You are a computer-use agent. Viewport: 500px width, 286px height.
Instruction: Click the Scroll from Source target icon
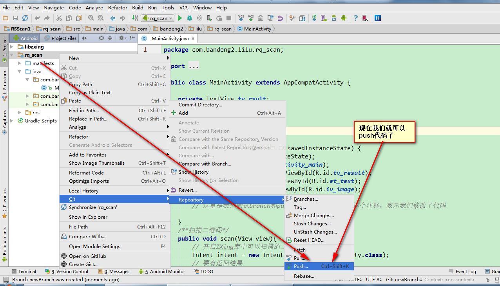(x=101, y=38)
